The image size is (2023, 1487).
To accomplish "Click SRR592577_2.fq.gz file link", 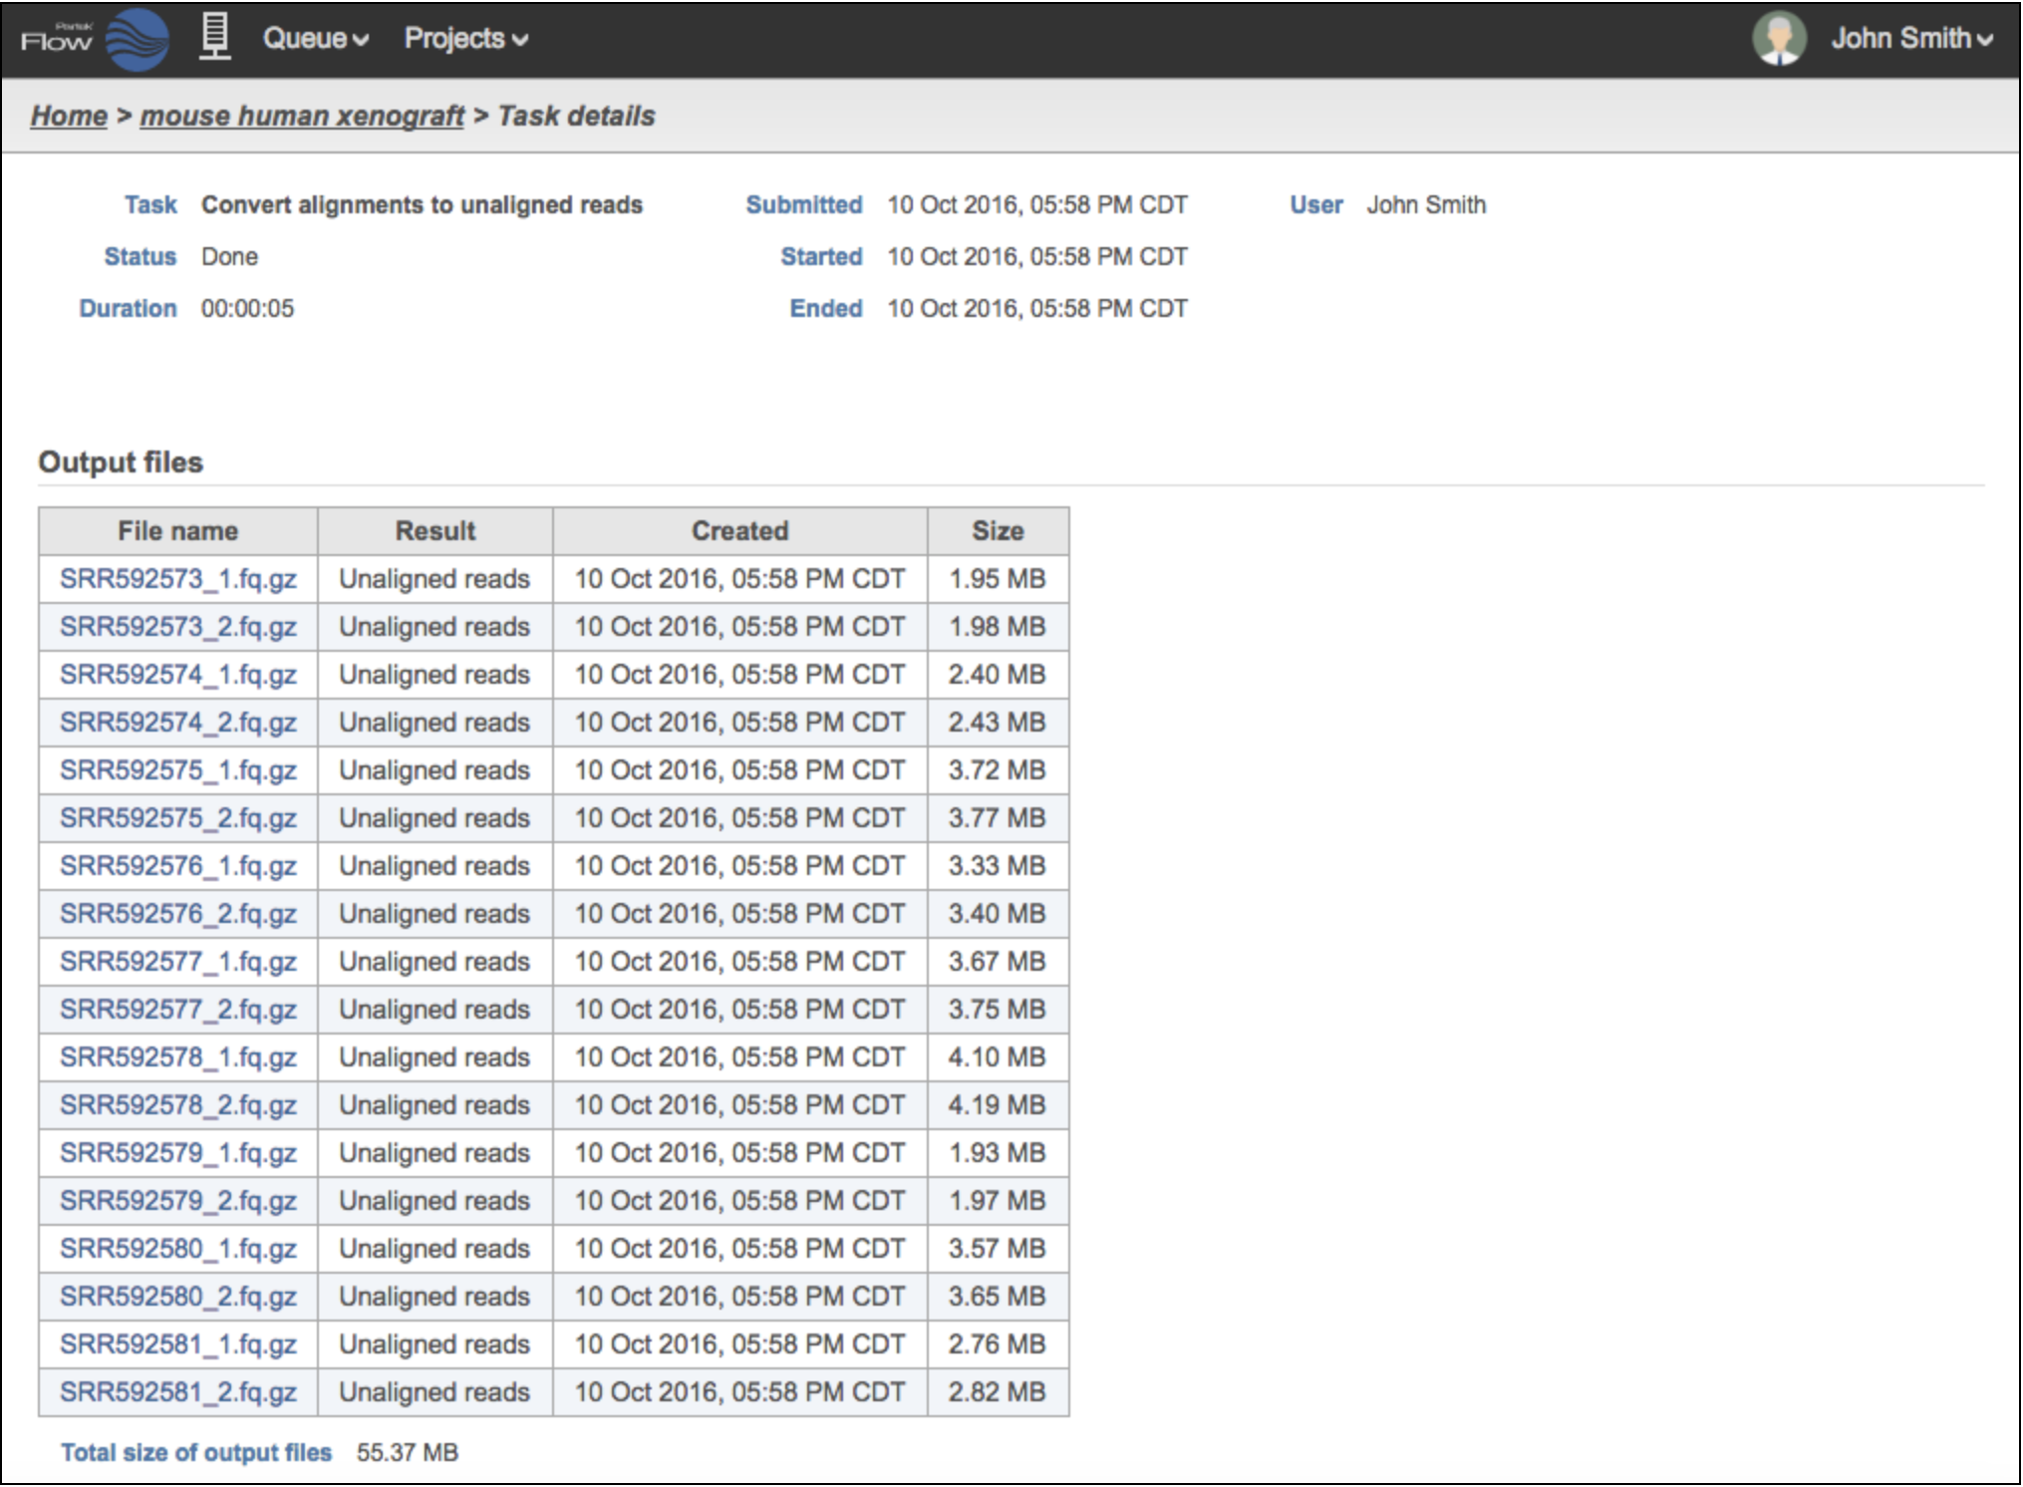I will [x=177, y=1010].
